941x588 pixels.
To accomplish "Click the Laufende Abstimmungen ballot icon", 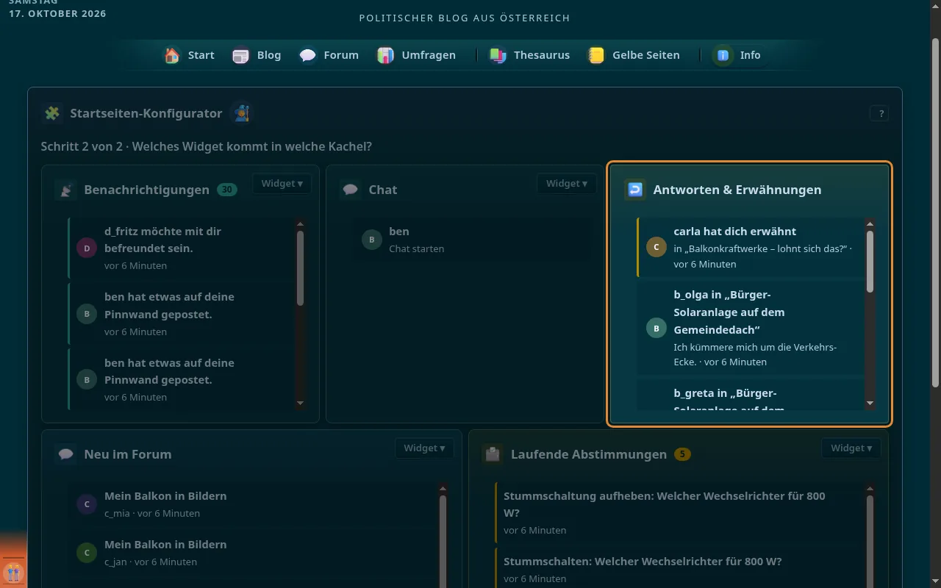I will pyautogui.click(x=493, y=454).
